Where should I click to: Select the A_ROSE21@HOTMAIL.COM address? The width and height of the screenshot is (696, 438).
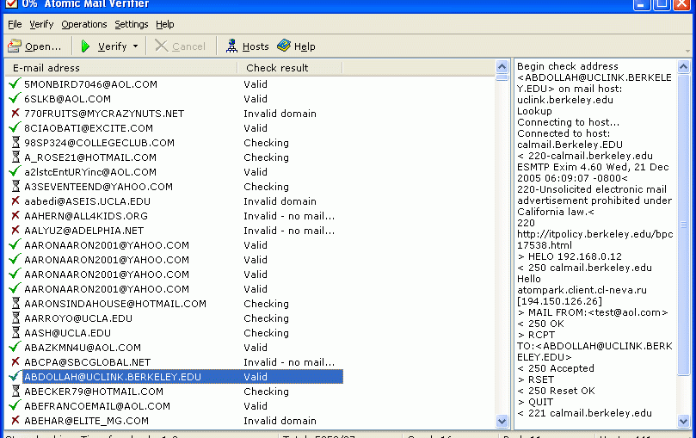[90, 157]
